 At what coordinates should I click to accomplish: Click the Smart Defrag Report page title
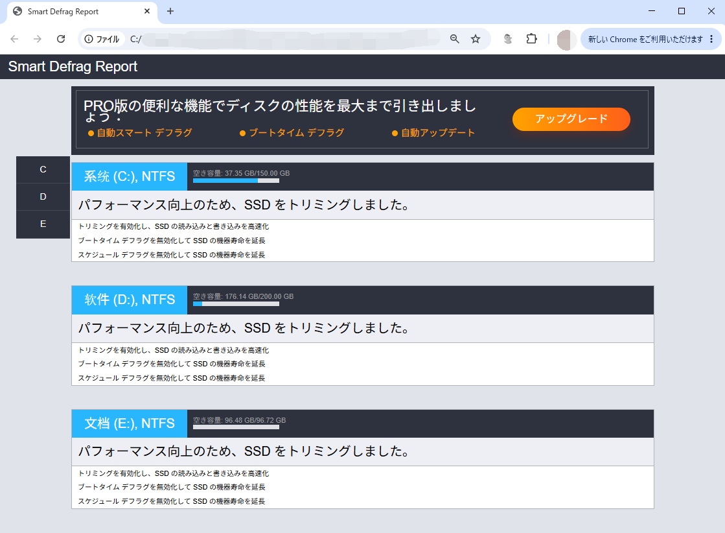(x=73, y=67)
